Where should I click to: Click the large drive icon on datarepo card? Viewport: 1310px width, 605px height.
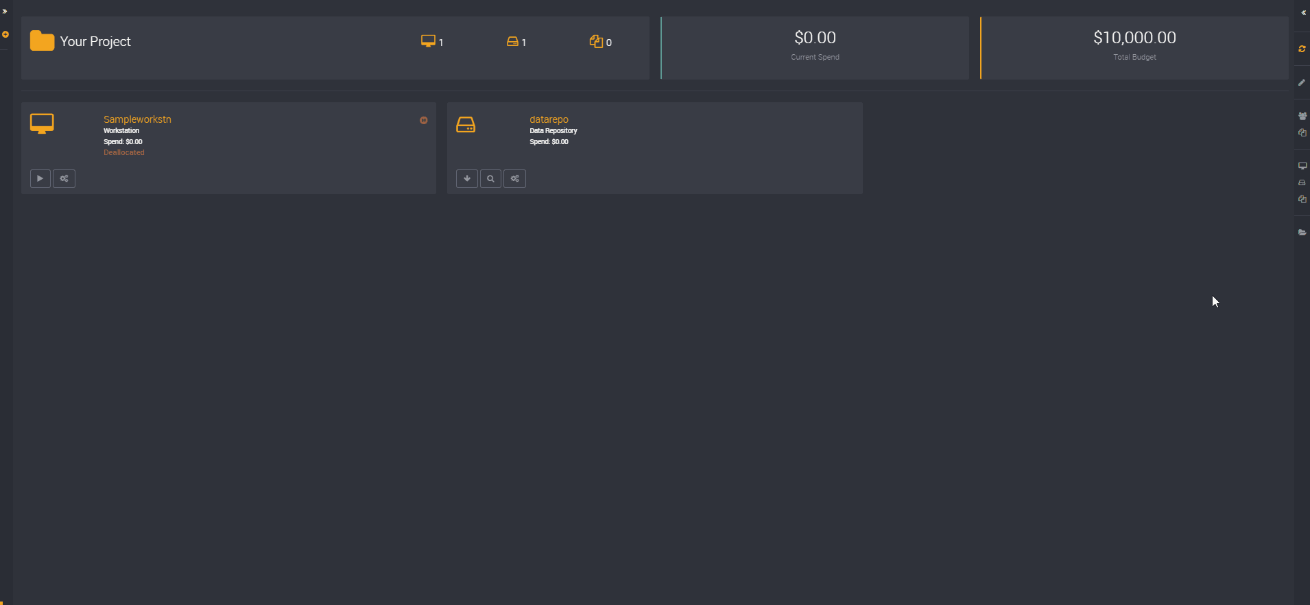(466, 124)
